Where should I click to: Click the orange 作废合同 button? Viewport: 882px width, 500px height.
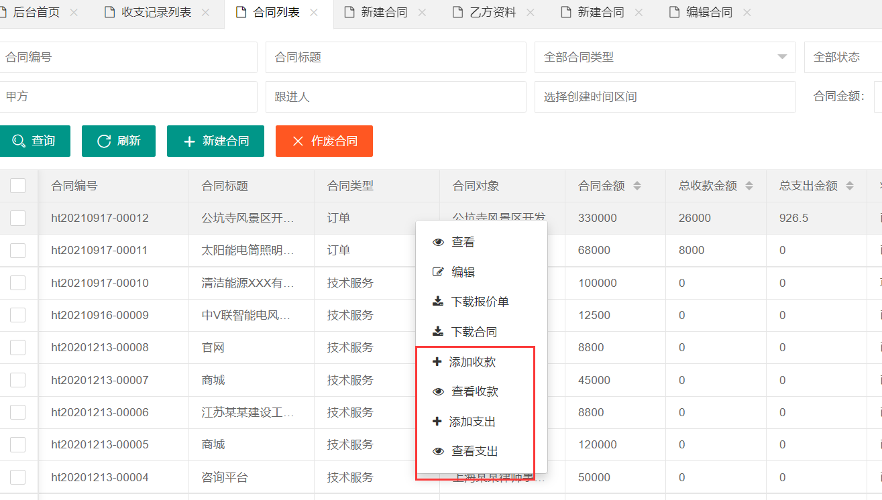[324, 141]
